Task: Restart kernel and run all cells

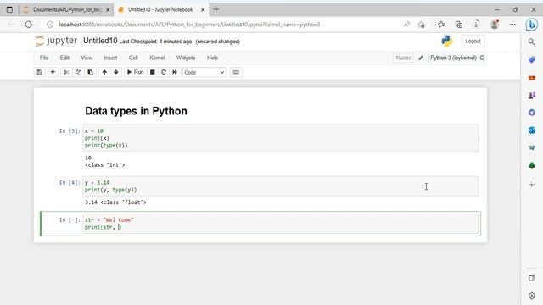Action: point(175,72)
